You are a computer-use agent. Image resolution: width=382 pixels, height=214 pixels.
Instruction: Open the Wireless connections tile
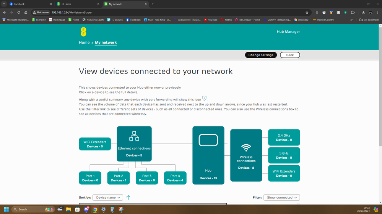point(246,155)
